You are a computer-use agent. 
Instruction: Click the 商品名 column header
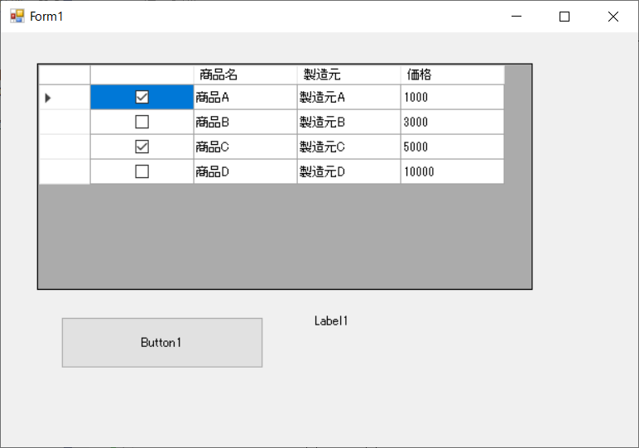245,75
